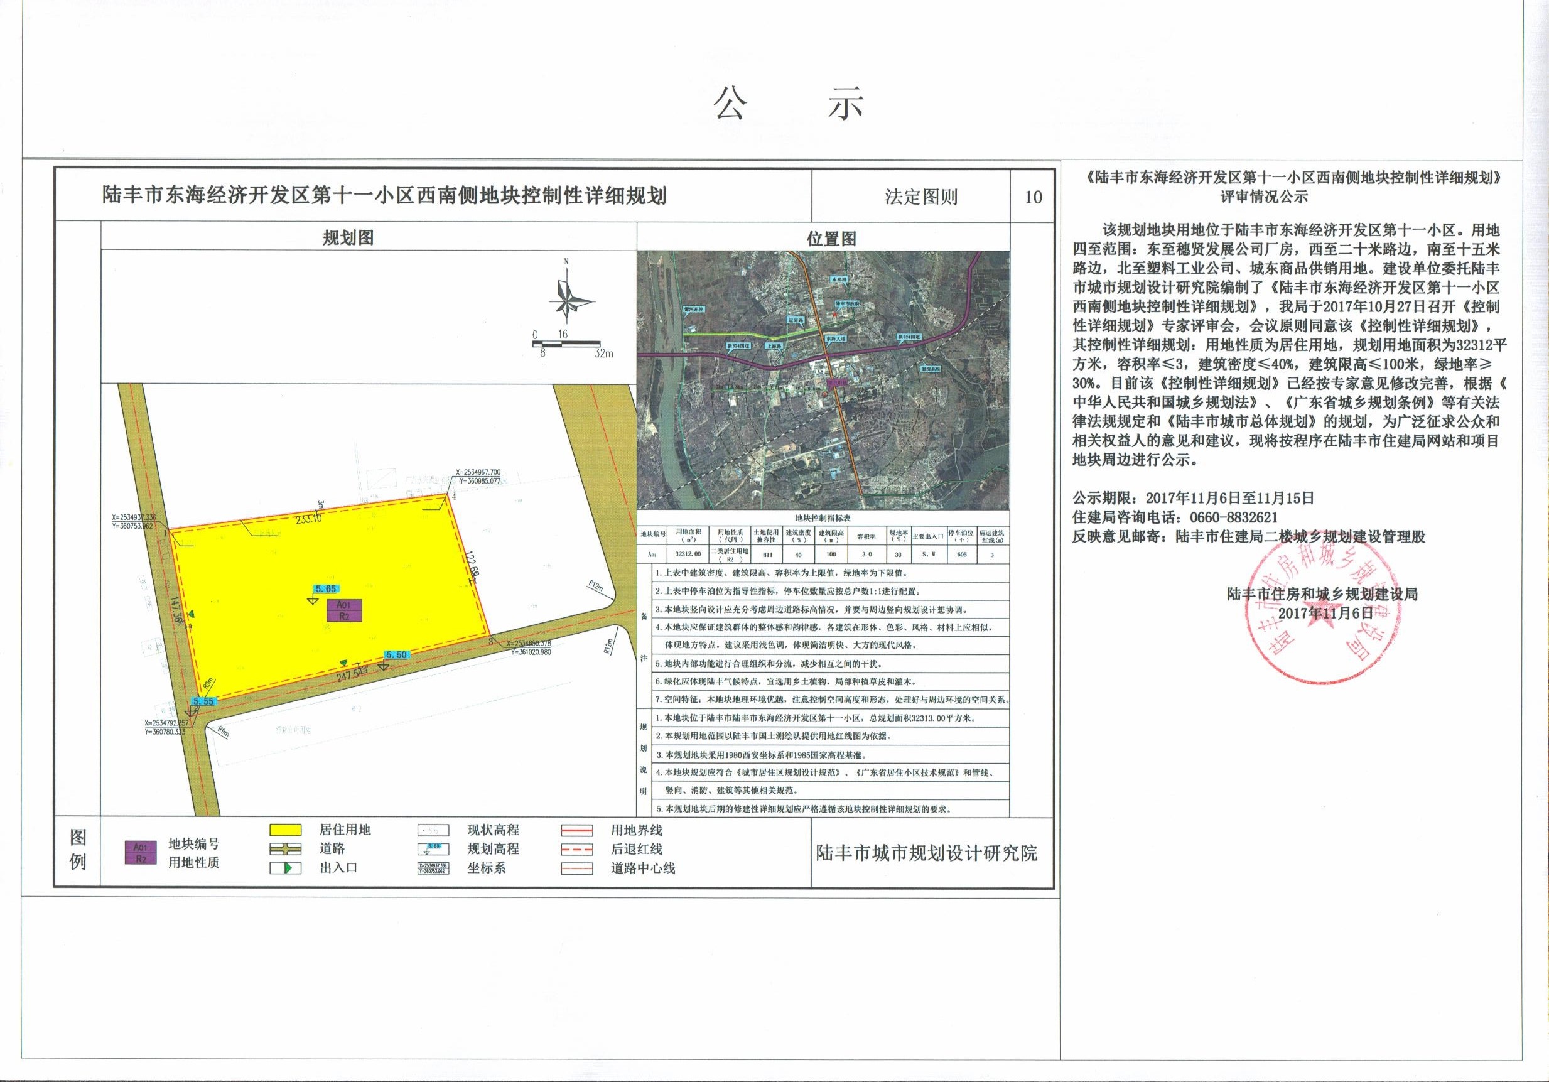The width and height of the screenshot is (1549, 1082).
Task: Click the 陆丰市住房和城乡规划建设局 signature
Action: pyautogui.click(x=1322, y=594)
